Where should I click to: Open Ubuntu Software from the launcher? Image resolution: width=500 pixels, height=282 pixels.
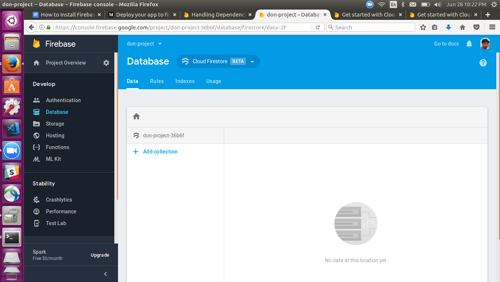(x=12, y=86)
